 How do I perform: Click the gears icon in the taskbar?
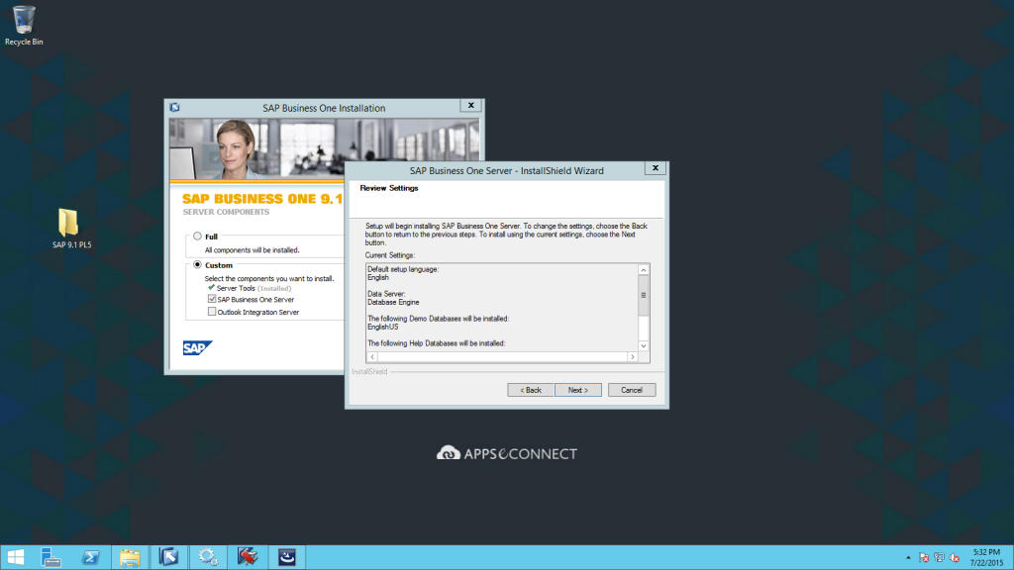[208, 557]
